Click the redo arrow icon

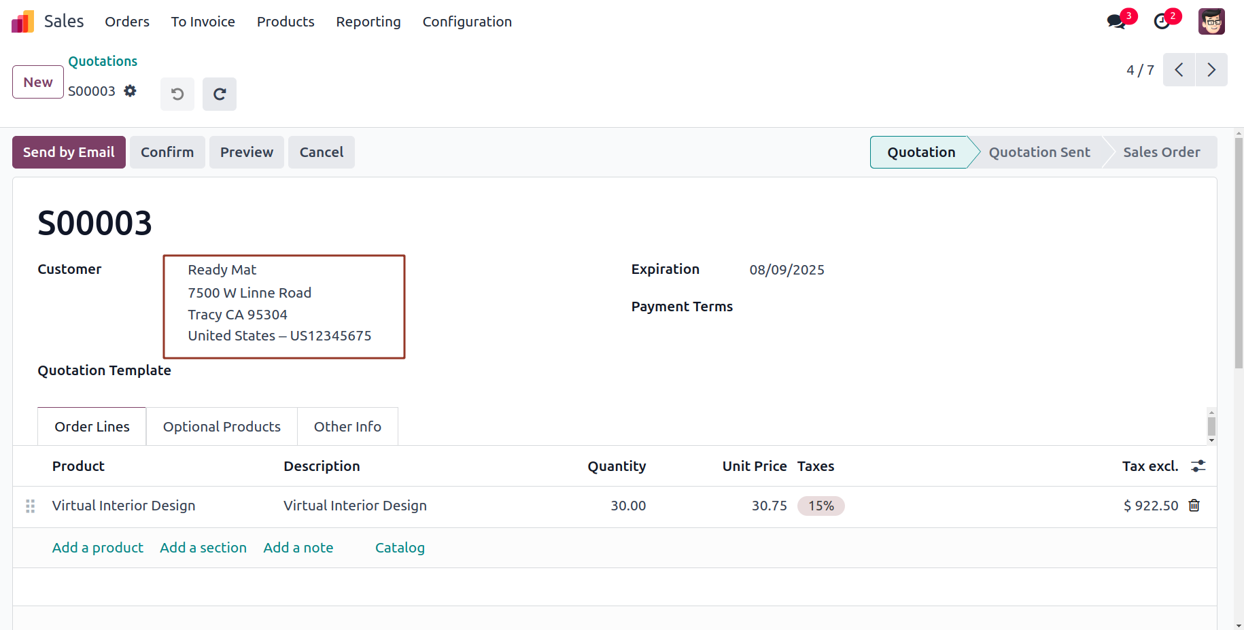point(219,94)
